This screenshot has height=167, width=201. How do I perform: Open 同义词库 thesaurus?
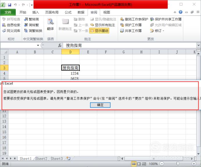(11, 31)
